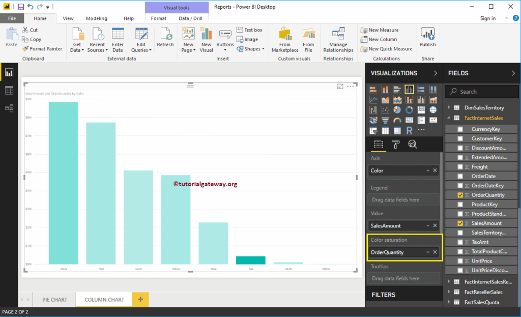Pick the KPI visualization

433,120
